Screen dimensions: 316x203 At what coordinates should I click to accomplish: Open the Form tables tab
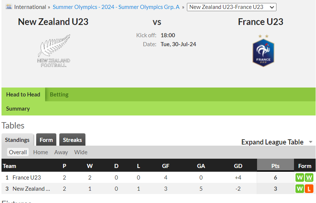coord(46,140)
